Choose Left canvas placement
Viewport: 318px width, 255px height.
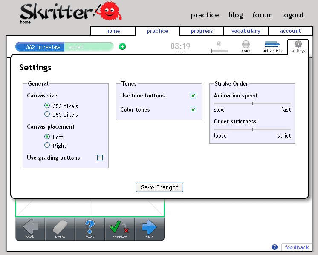click(47, 137)
